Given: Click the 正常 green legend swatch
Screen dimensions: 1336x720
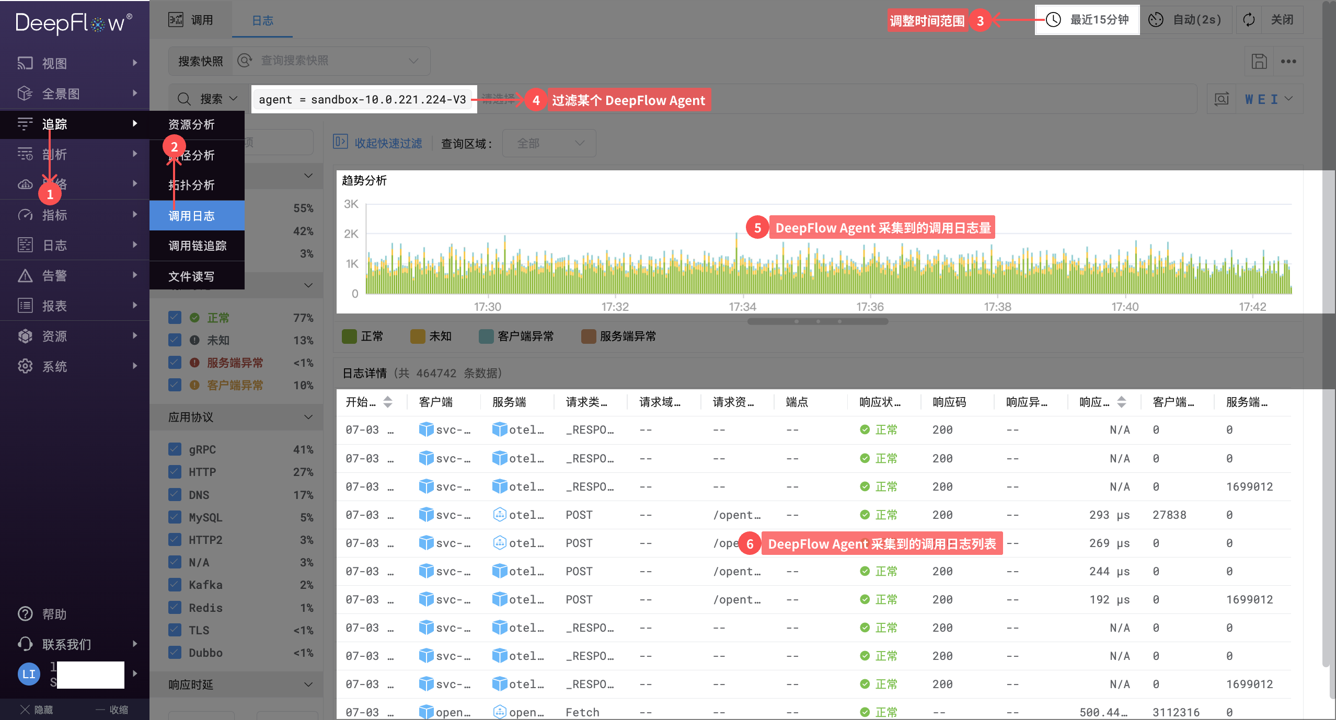Looking at the screenshot, I should [x=349, y=336].
